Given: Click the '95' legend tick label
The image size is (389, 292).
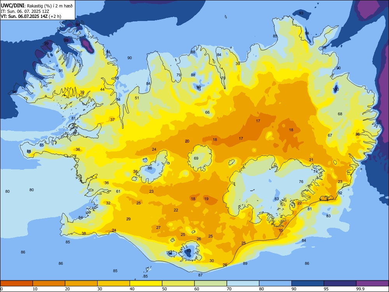Looking at the screenshot, I should (326, 289).
